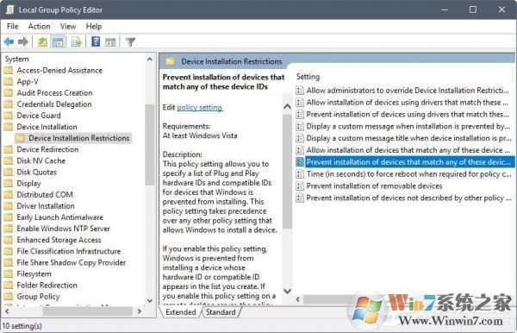The width and height of the screenshot is (517, 333).
Task: Open the Help menu
Action: coord(94,26)
